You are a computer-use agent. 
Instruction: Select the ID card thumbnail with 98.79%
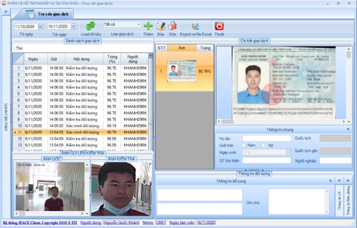click(x=182, y=71)
